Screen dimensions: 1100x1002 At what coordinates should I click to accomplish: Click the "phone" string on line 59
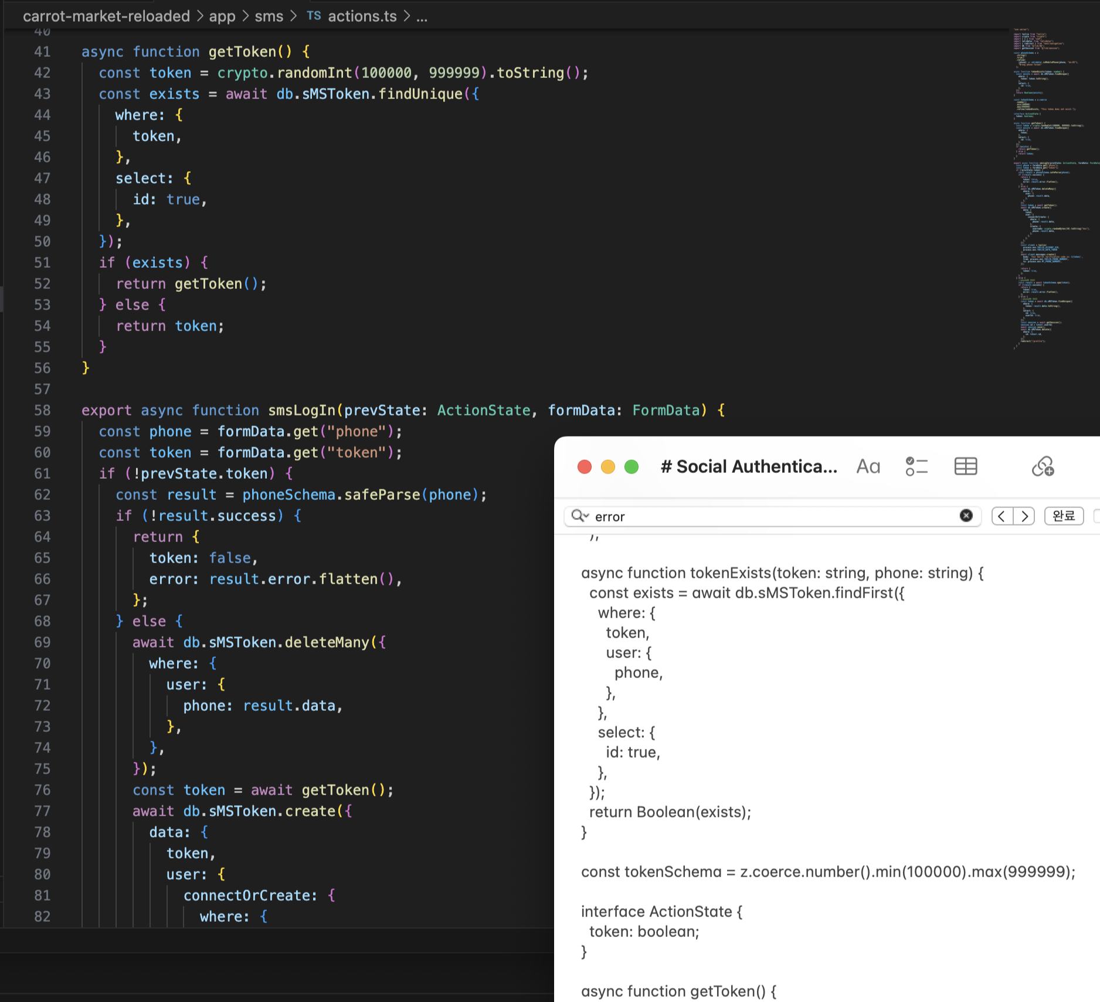pyautogui.click(x=357, y=431)
